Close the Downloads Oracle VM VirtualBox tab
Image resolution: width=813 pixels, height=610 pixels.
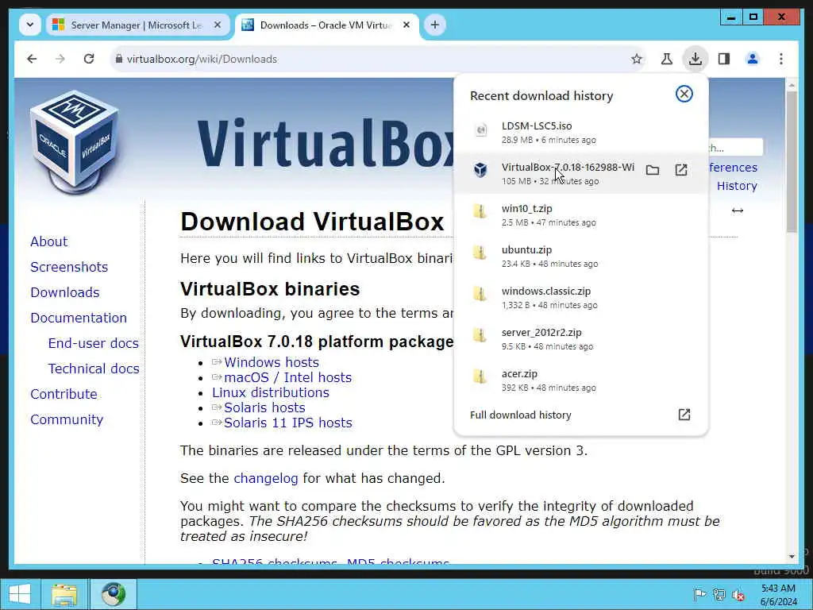[406, 25]
